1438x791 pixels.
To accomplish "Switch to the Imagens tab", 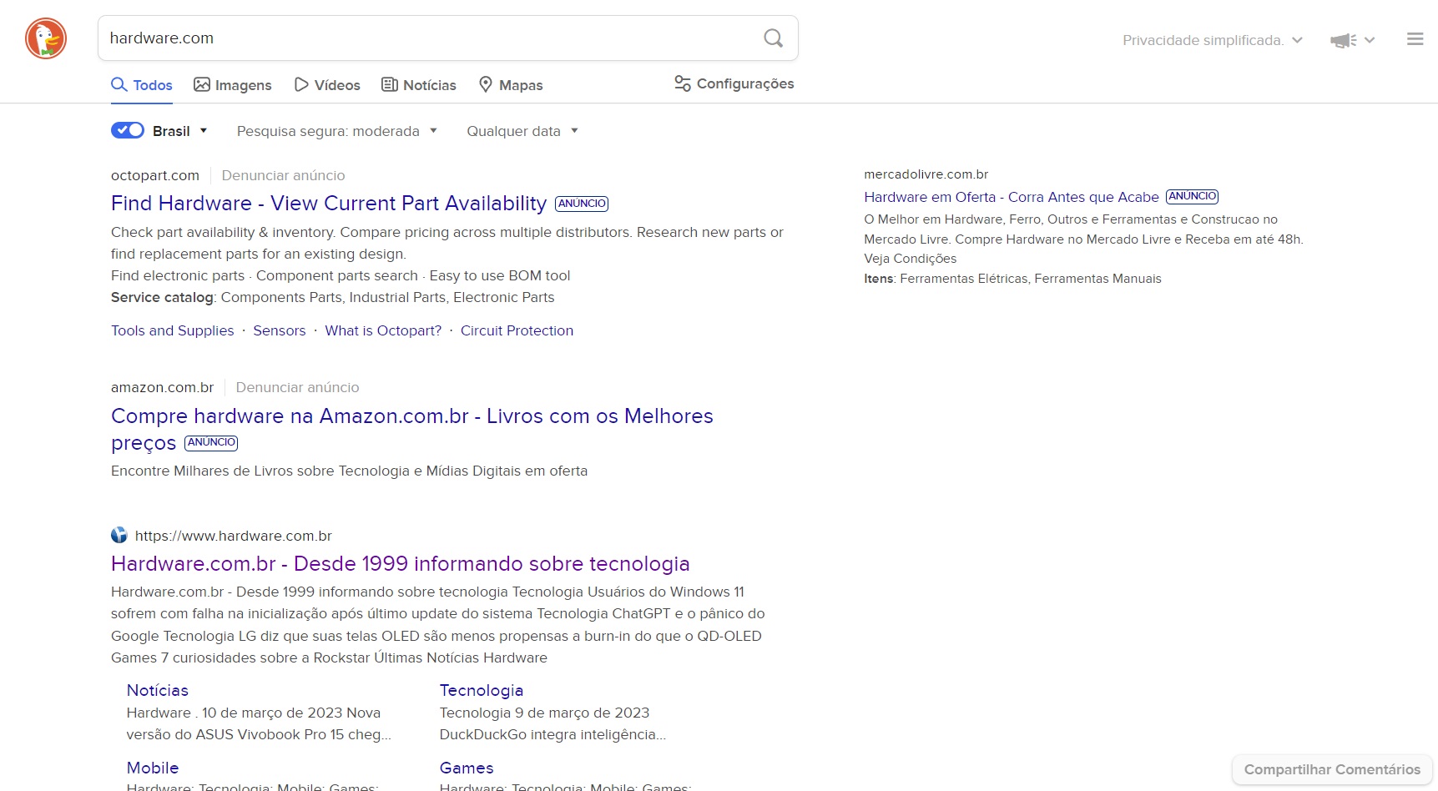I will click(233, 85).
